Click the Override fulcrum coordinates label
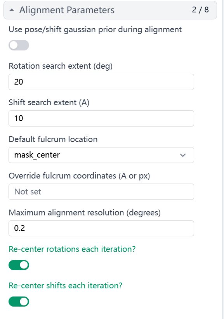 point(79,176)
